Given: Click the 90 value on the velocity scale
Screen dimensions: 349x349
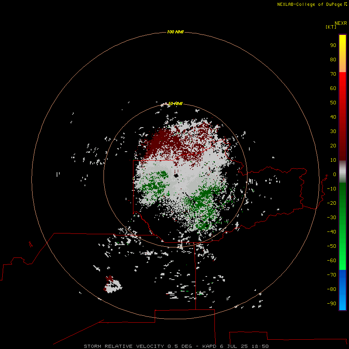Looking at the screenshot, I should 333,45.
